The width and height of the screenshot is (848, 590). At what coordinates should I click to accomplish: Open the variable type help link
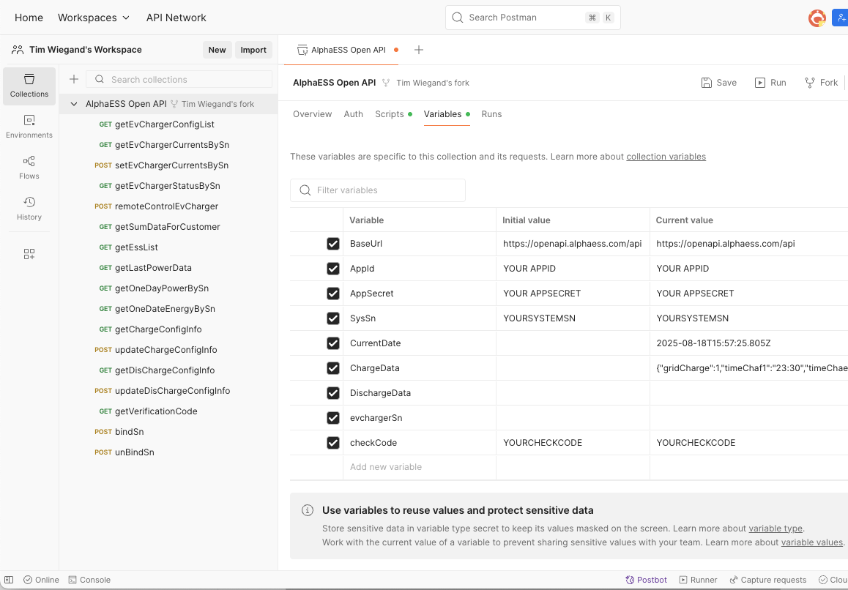[776, 529]
